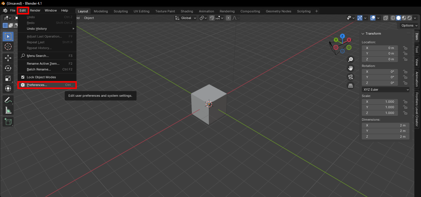The image size is (421, 197).
Task: Open the Render menu
Action: 35,10
